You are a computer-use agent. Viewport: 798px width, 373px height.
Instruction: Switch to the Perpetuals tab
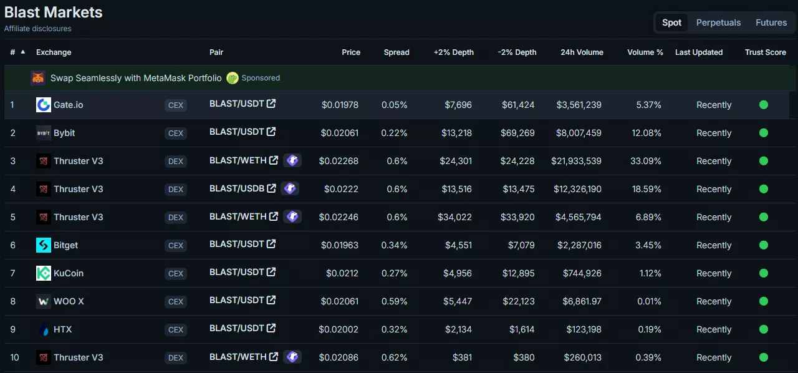pos(718,22)
